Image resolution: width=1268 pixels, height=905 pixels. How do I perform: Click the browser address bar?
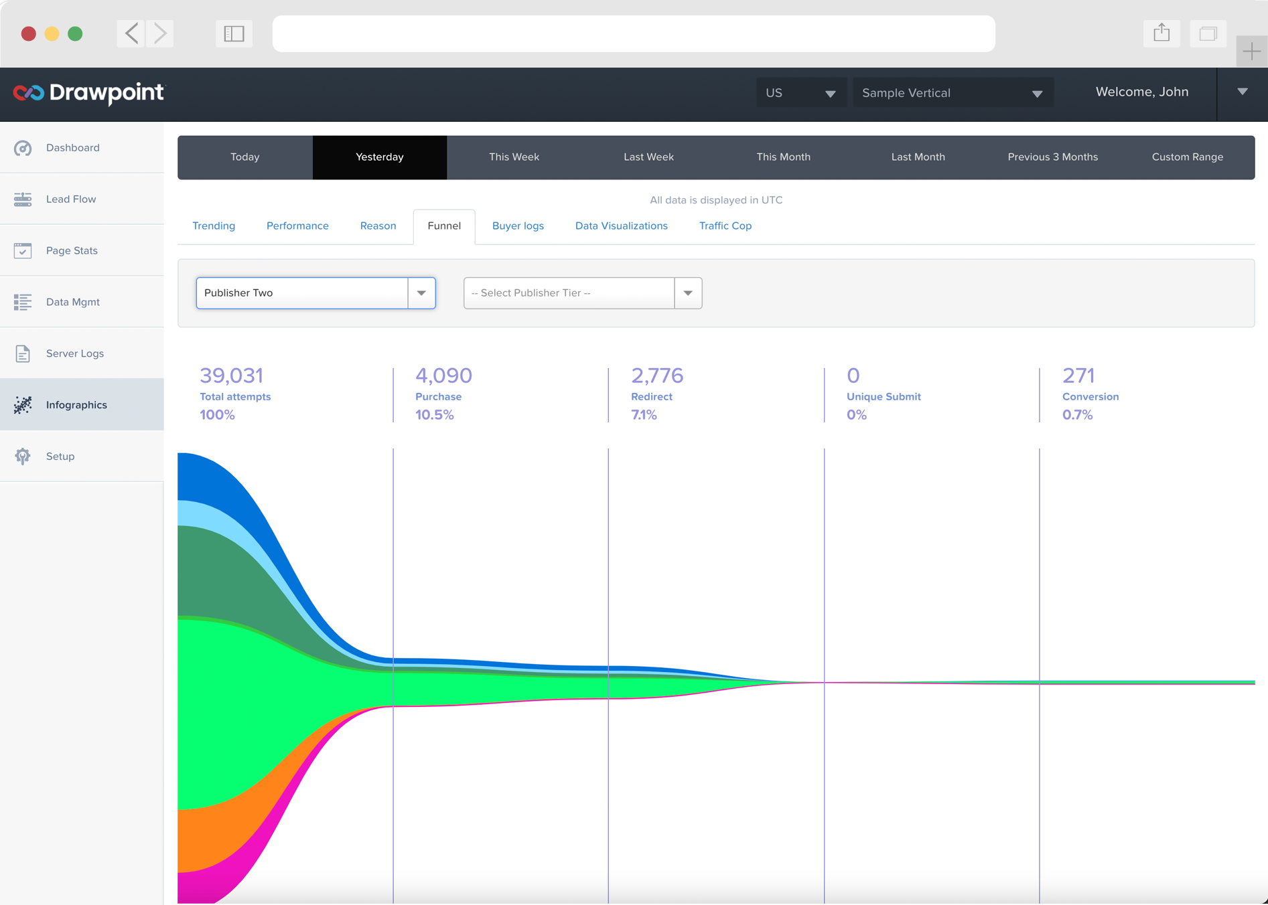633,33
